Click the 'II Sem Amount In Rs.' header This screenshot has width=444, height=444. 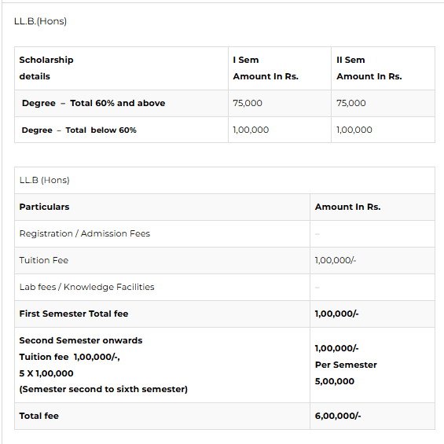click(x=383, y=68)
